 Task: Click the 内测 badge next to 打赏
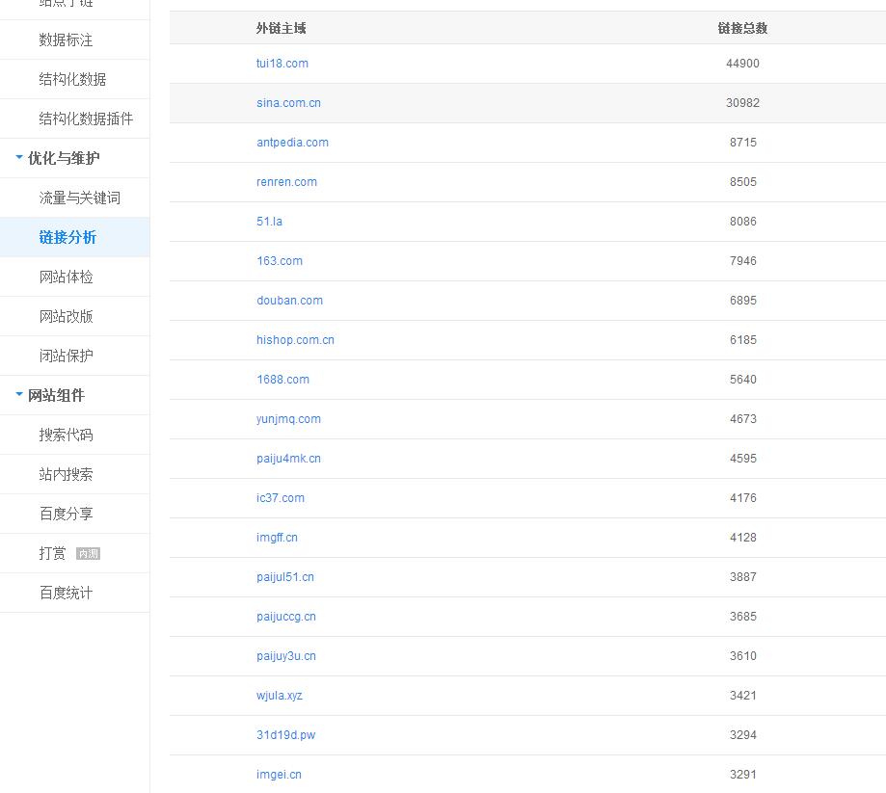tap(88, 554)
